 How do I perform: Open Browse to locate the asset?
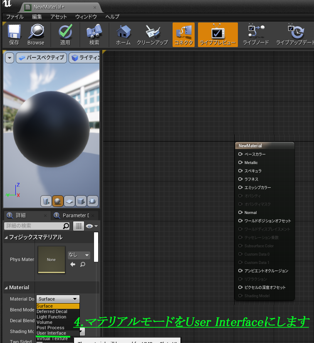36,35
